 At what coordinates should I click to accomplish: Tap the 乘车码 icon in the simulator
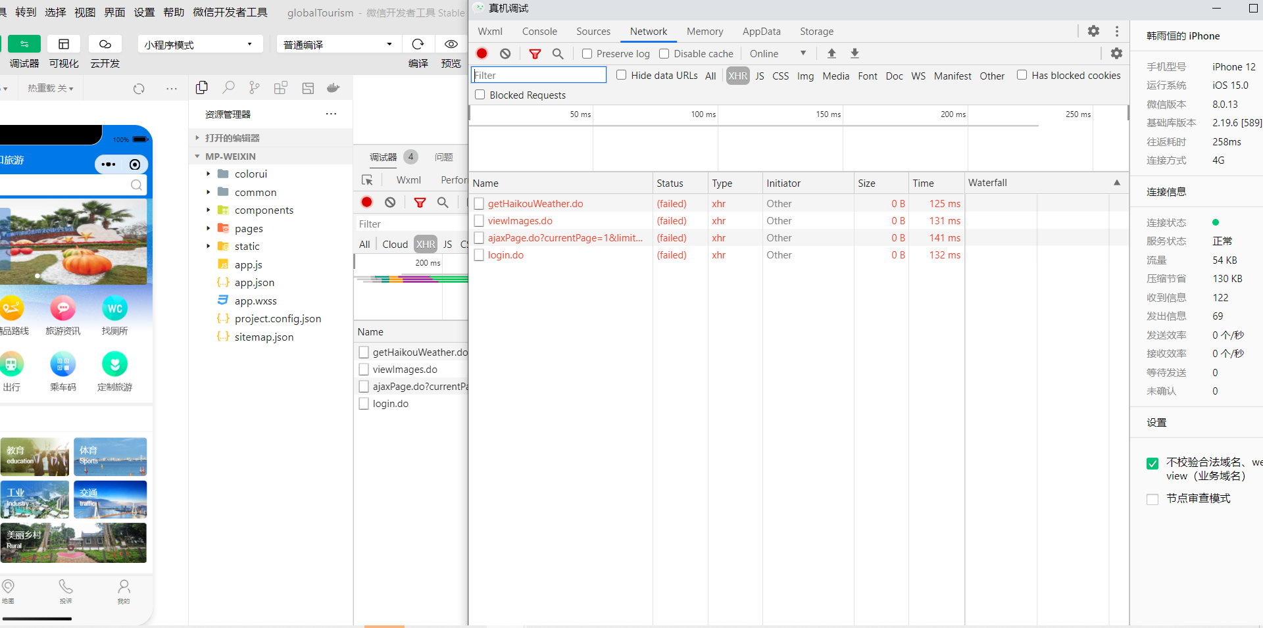tap(63, 364)
